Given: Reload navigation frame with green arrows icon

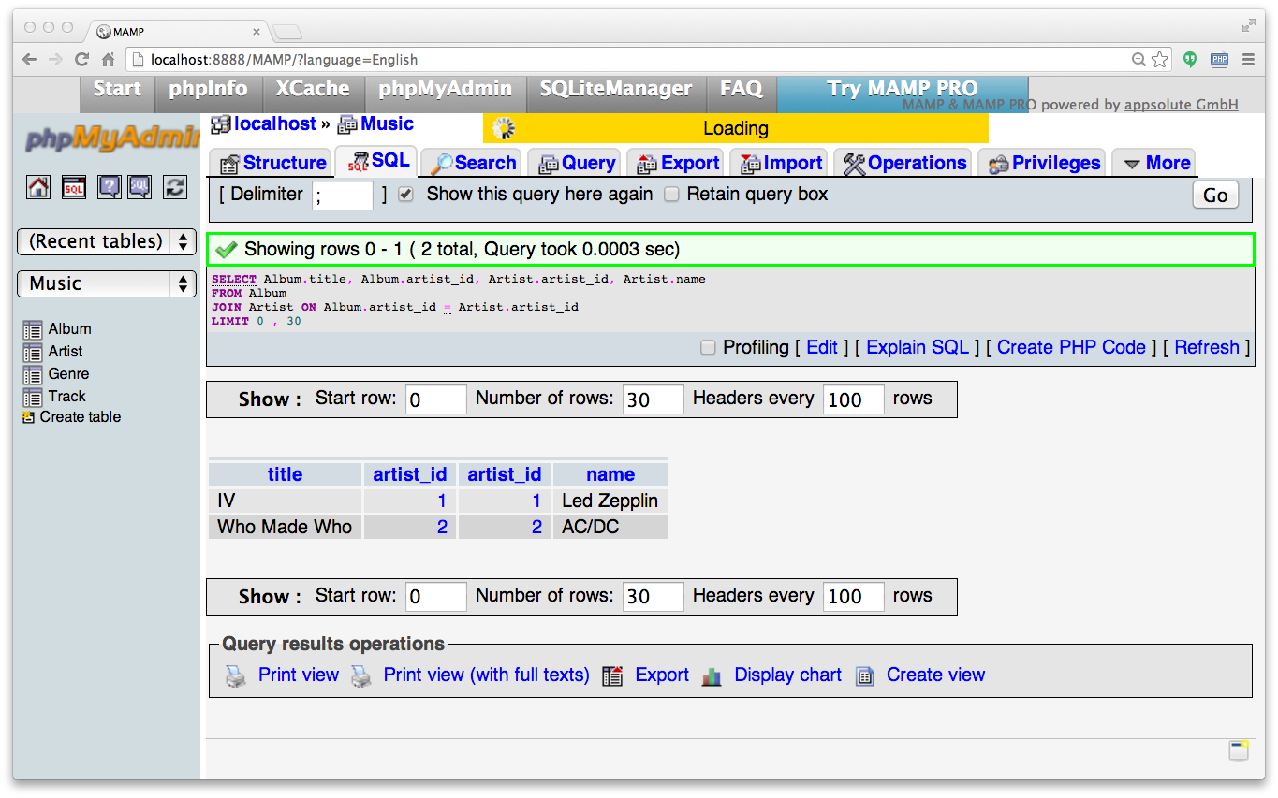Looking at the screenshot, I should (x=175, y=187).
